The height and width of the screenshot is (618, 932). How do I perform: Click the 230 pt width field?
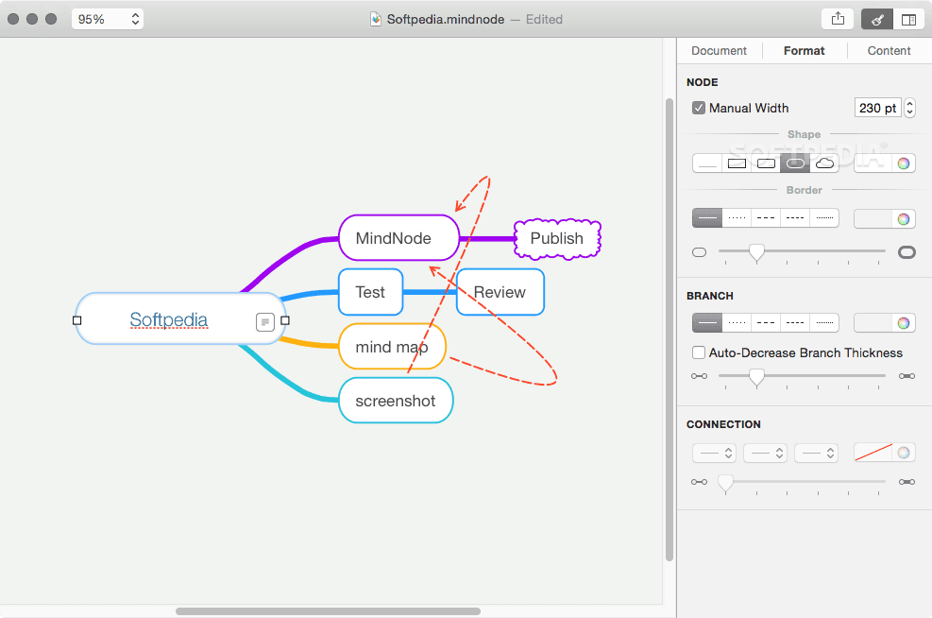[x=877, y=108]
